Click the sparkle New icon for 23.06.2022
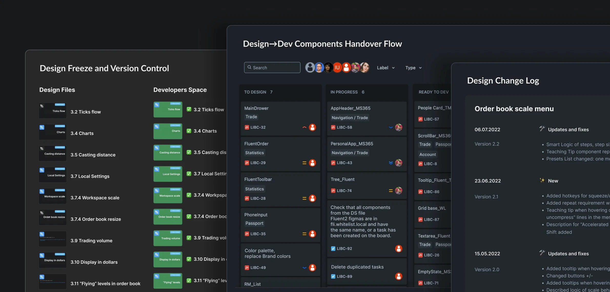This screenshot has width=610, height=292. (542, 180)
